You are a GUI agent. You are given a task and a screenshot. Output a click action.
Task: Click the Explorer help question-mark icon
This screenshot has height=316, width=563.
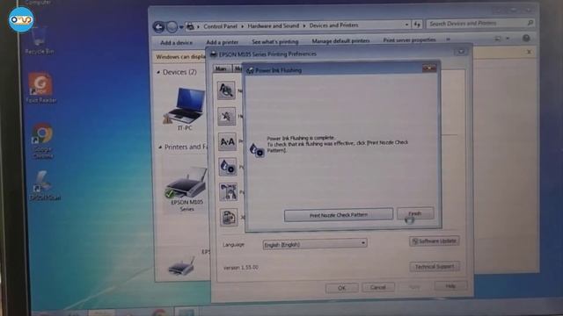526,38
